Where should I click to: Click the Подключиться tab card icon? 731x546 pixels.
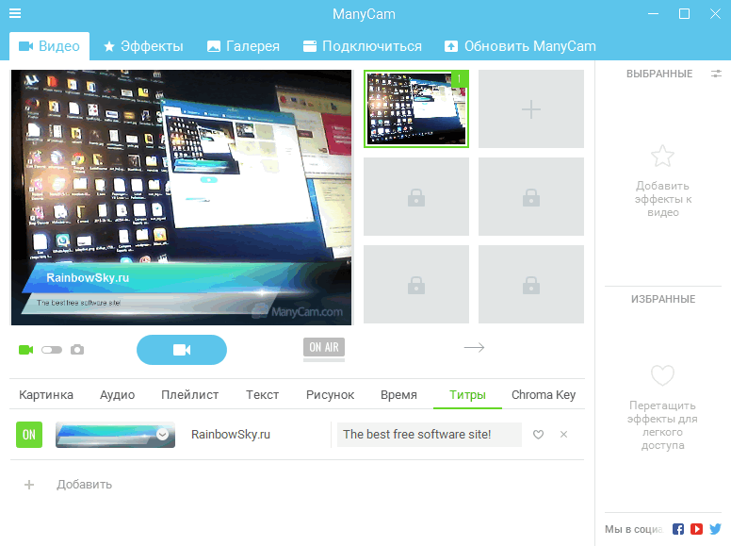point(310,46)
